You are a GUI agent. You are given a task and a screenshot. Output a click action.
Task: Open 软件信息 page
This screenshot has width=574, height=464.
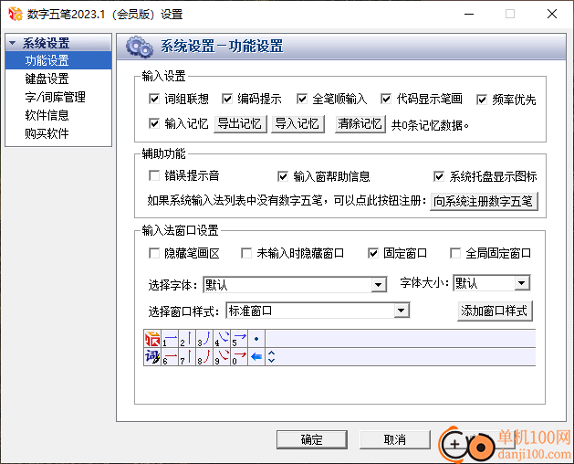click(x=58, y=115)
